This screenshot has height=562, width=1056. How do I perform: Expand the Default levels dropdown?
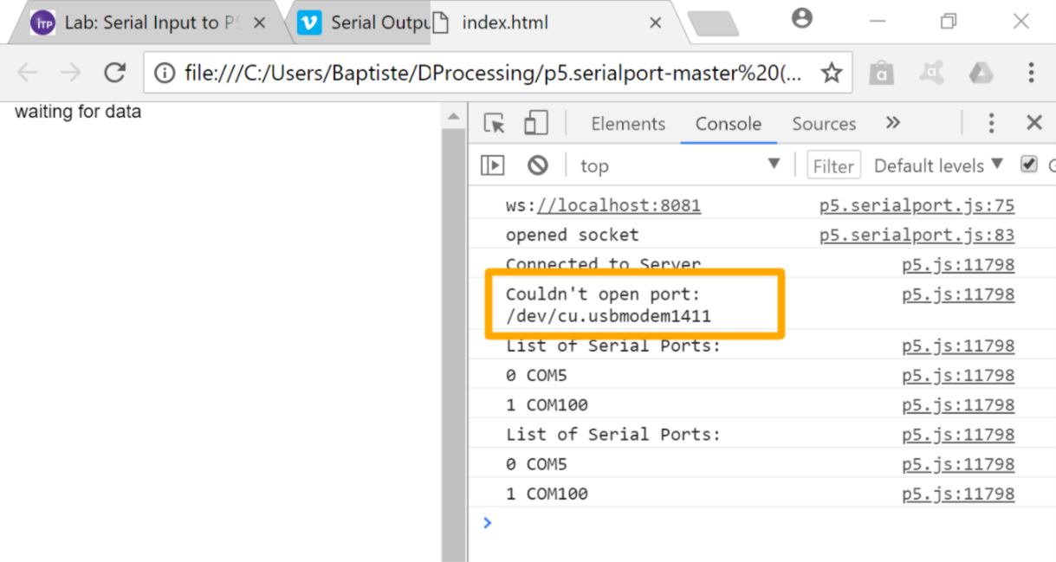pos(938,165)
